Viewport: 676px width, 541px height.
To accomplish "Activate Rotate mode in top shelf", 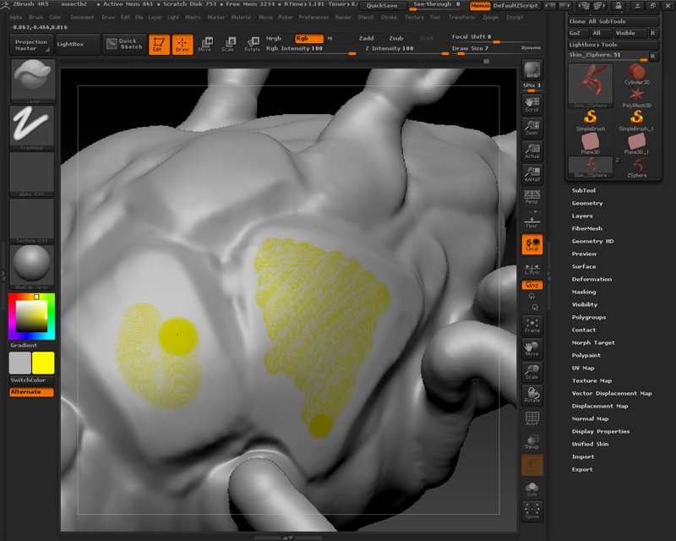I will tap(252, 45).
